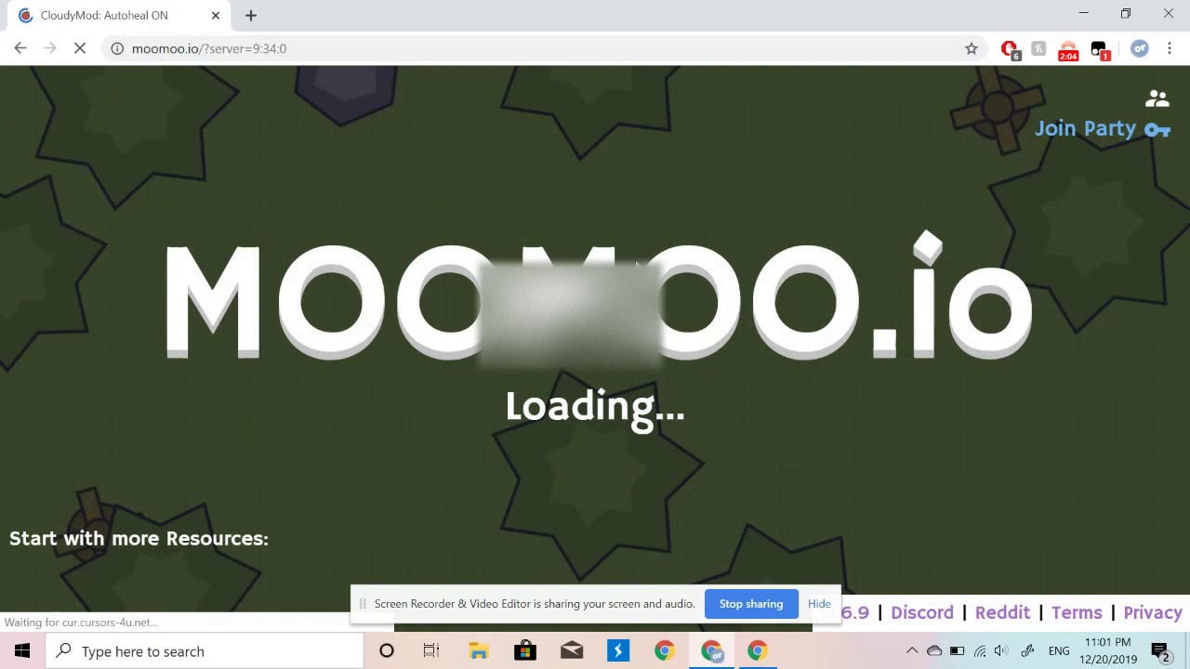Stop page loading with the X button
Screen dimensions: 1190x669
click(x=80, y=48)
